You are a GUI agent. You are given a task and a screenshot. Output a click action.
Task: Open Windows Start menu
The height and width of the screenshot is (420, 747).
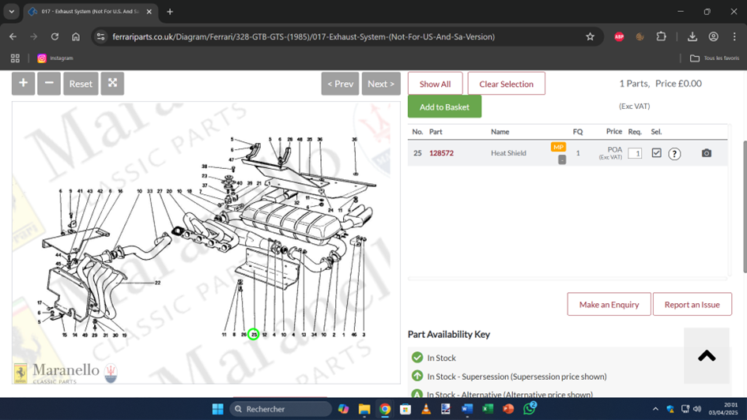click(x=217, y=409)
